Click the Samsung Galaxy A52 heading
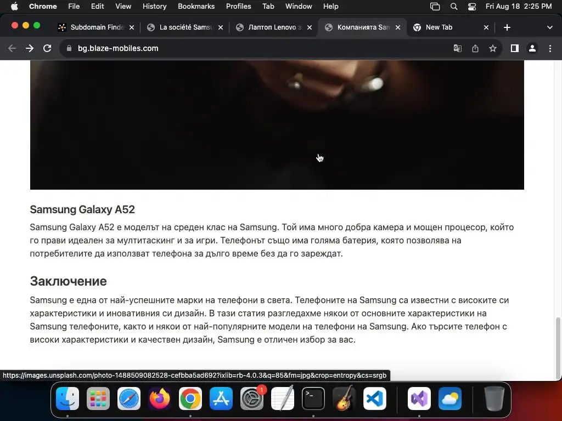Image resolution: width=562 pixels, height=421 pixels. pos(82,209)
